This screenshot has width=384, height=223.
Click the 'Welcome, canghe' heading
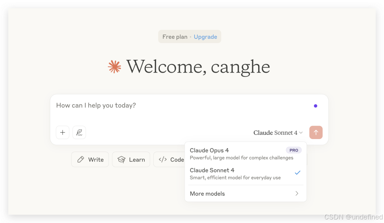click(198, 67)
